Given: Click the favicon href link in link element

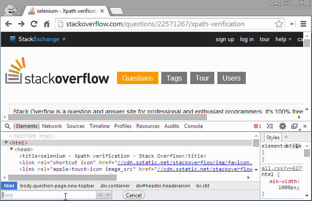Looking at the screenshot, I should click(185, 162).
